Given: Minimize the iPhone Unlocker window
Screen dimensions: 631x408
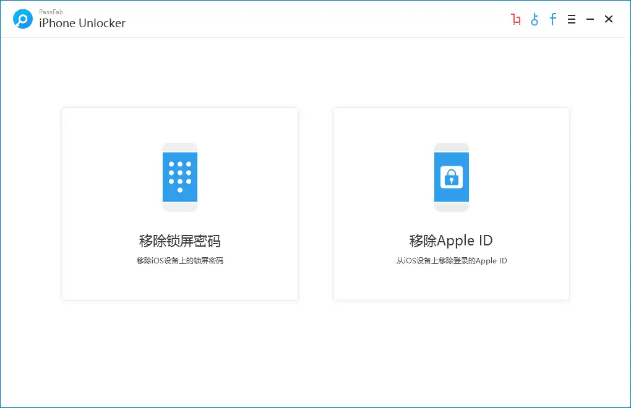Looking at the screenshot, I should pyautogui.click(x=590, y=19).
